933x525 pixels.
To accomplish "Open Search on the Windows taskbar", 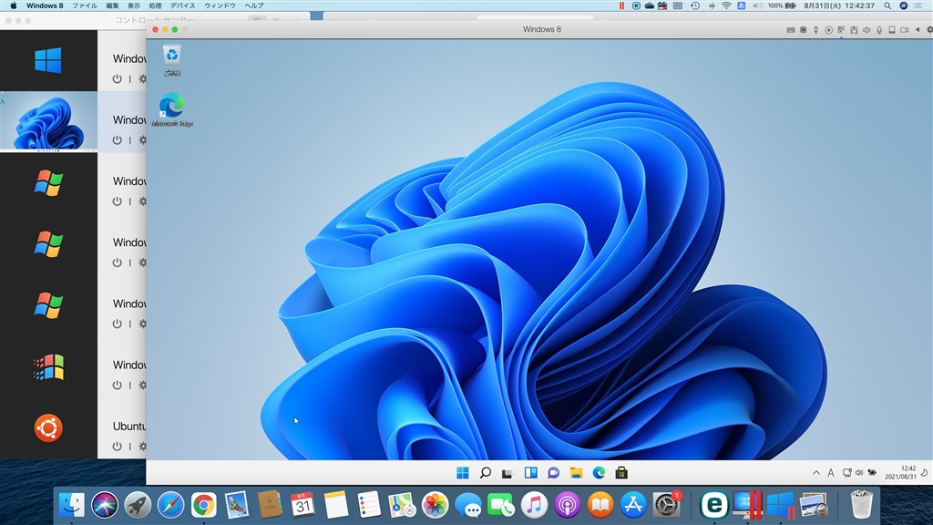I will [486, 473].
